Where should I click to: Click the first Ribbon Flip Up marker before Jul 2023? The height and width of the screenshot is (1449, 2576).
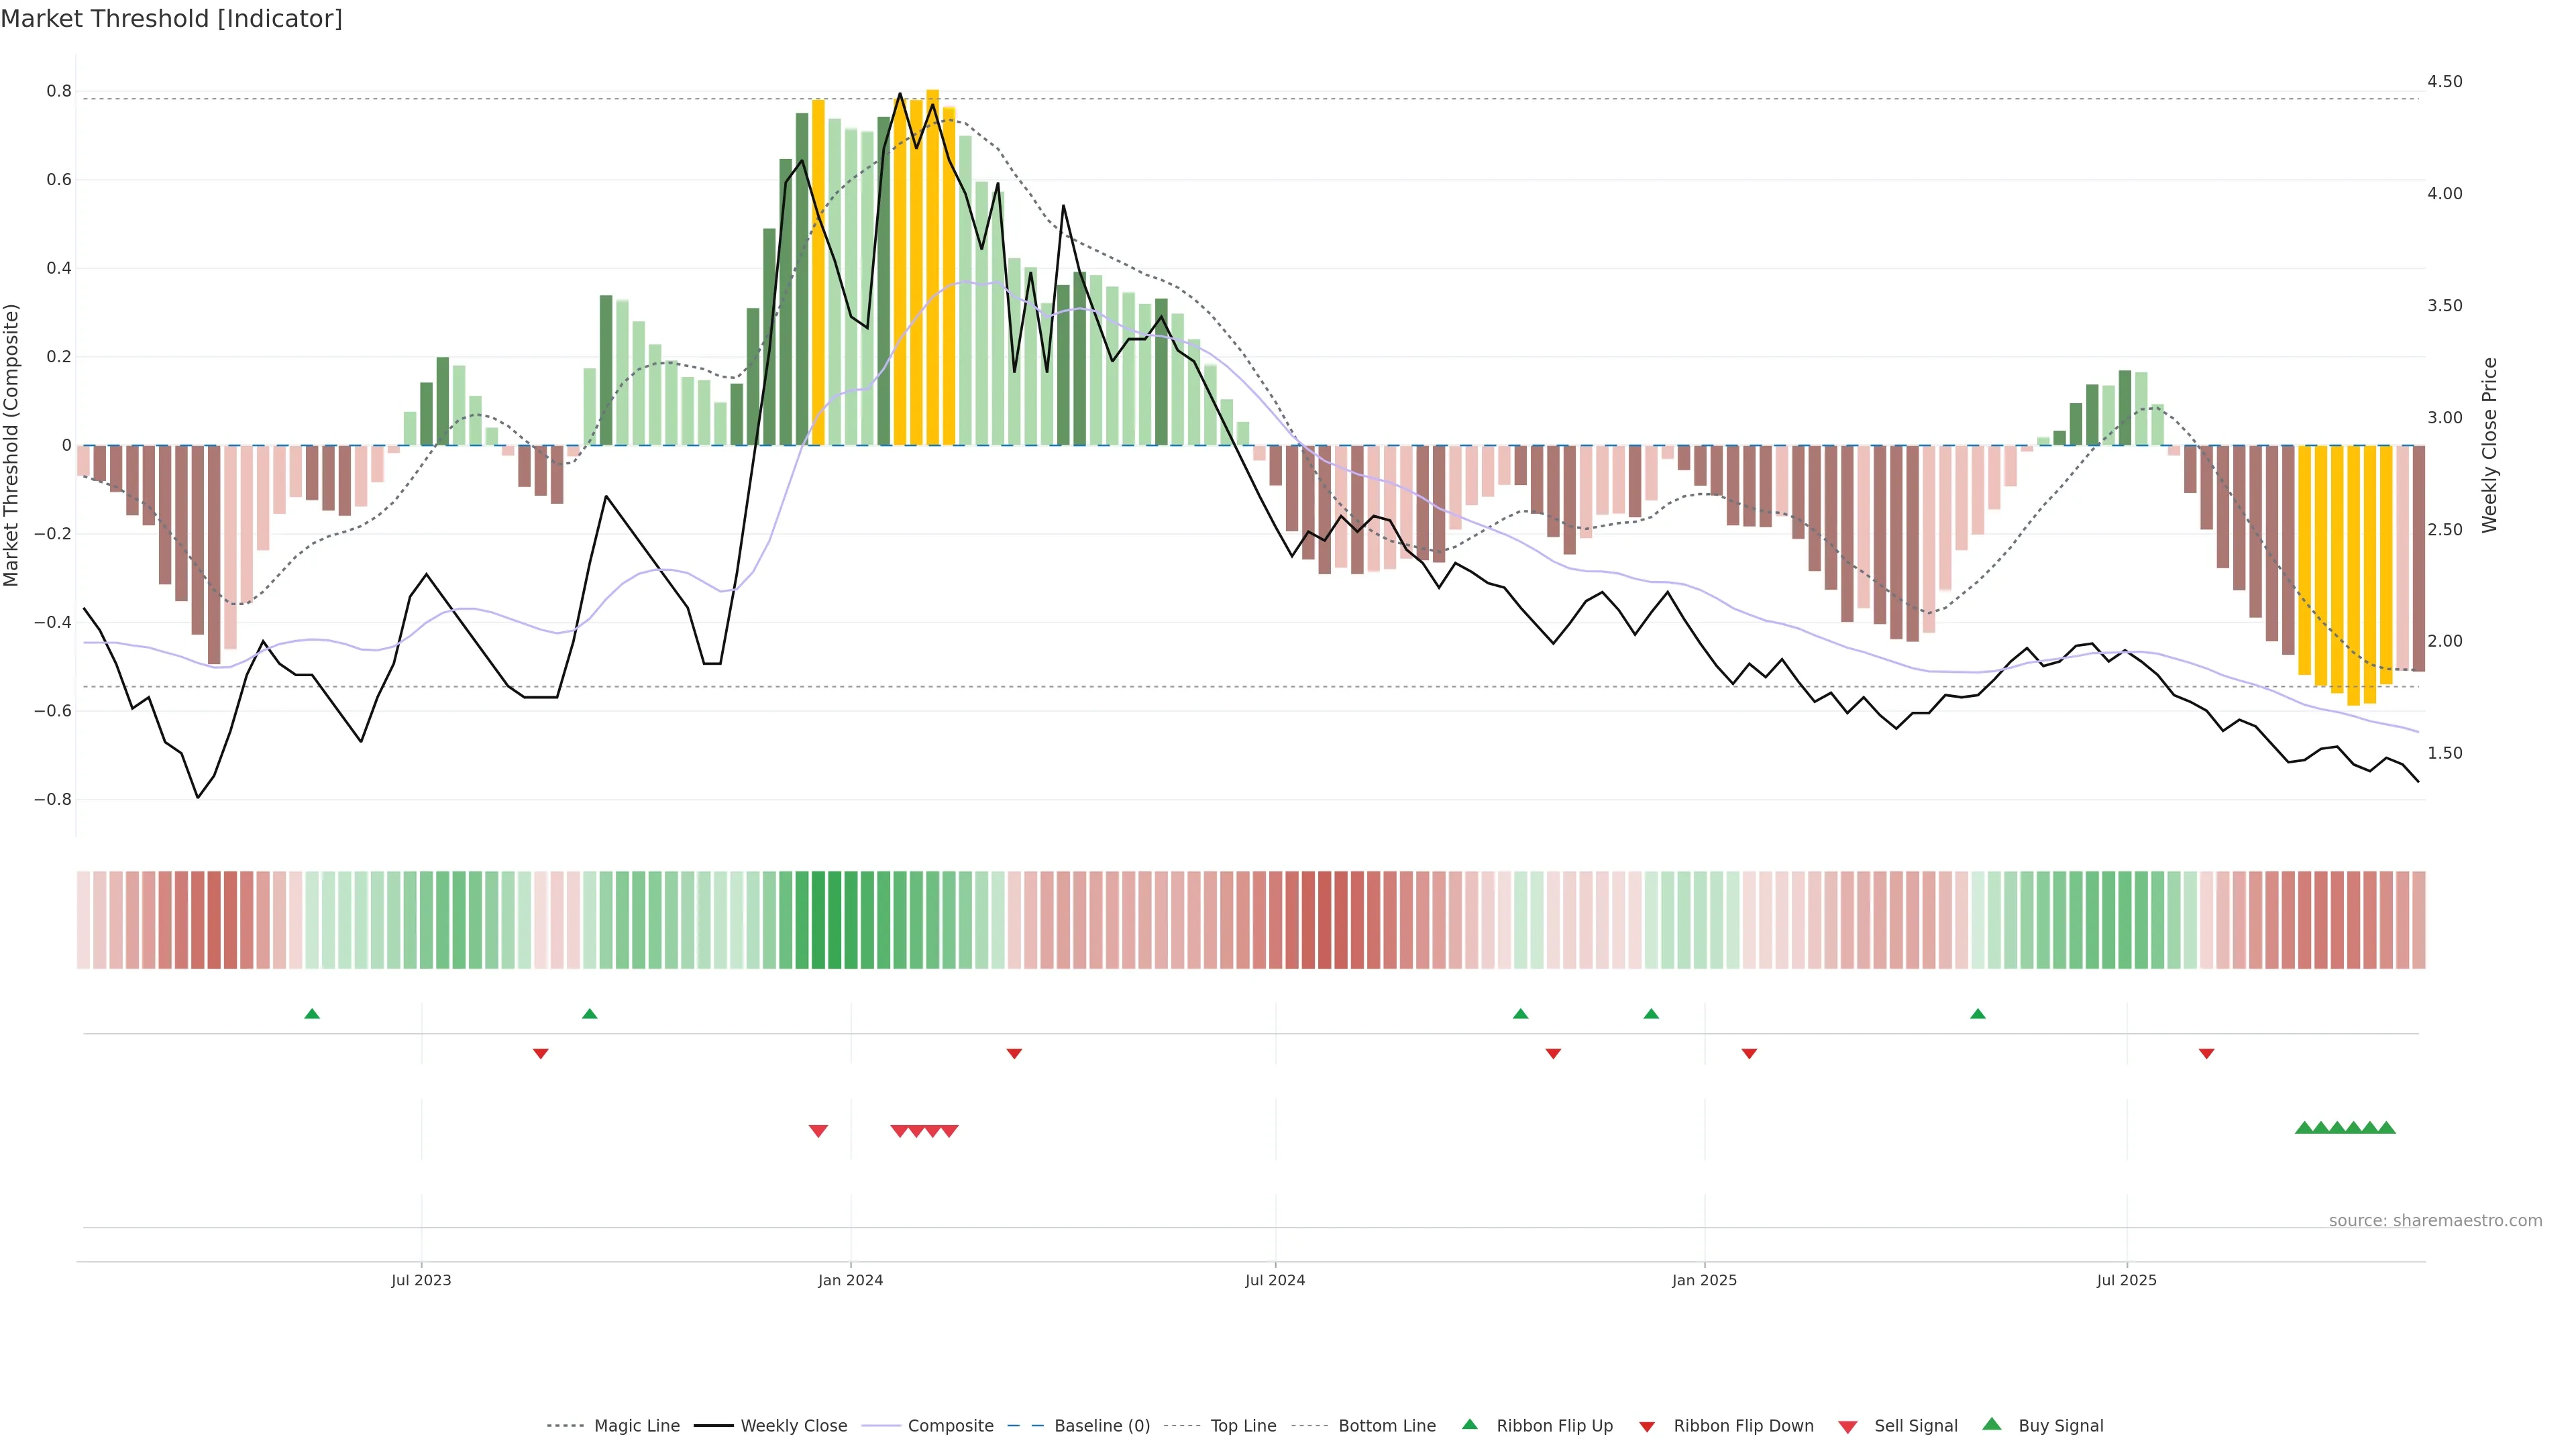312,1014
